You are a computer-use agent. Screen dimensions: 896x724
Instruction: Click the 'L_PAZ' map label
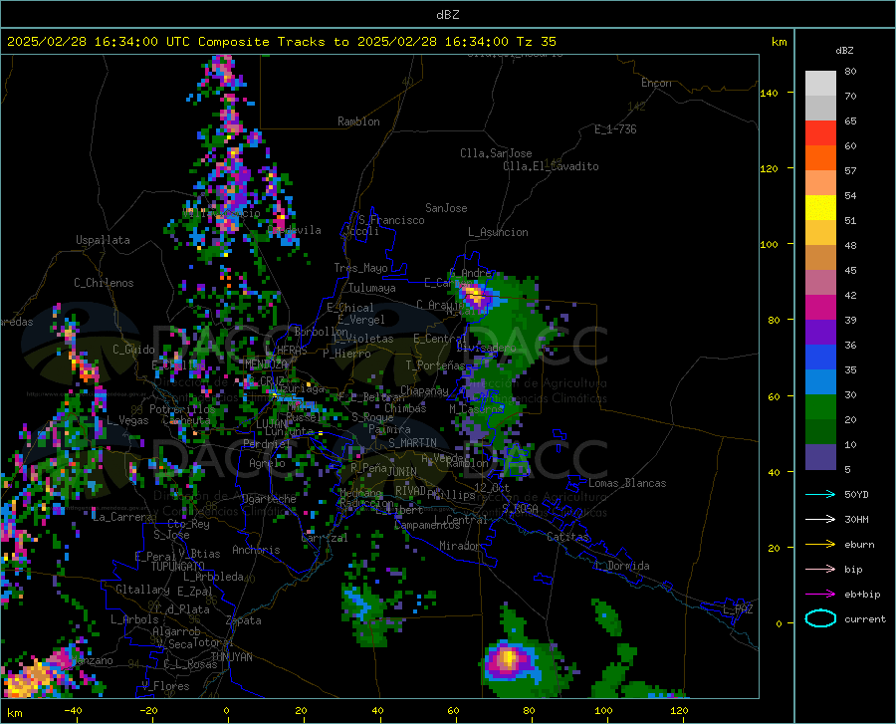pyautogui.click(x=738, y=609)
